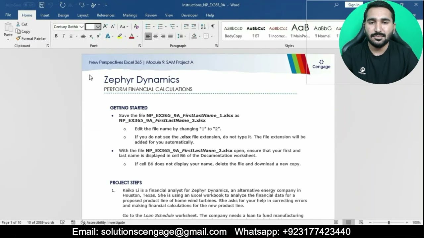
Task: Click the 10 of 2089 words count
Action: click(40, 222)
